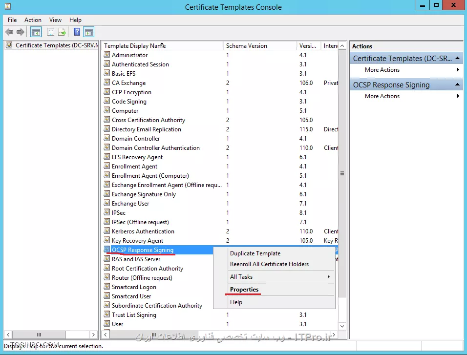Select Certificate Templates (DC-SRV) tree node
This screenshot has height=355, width=467.
tap(57, 45)
